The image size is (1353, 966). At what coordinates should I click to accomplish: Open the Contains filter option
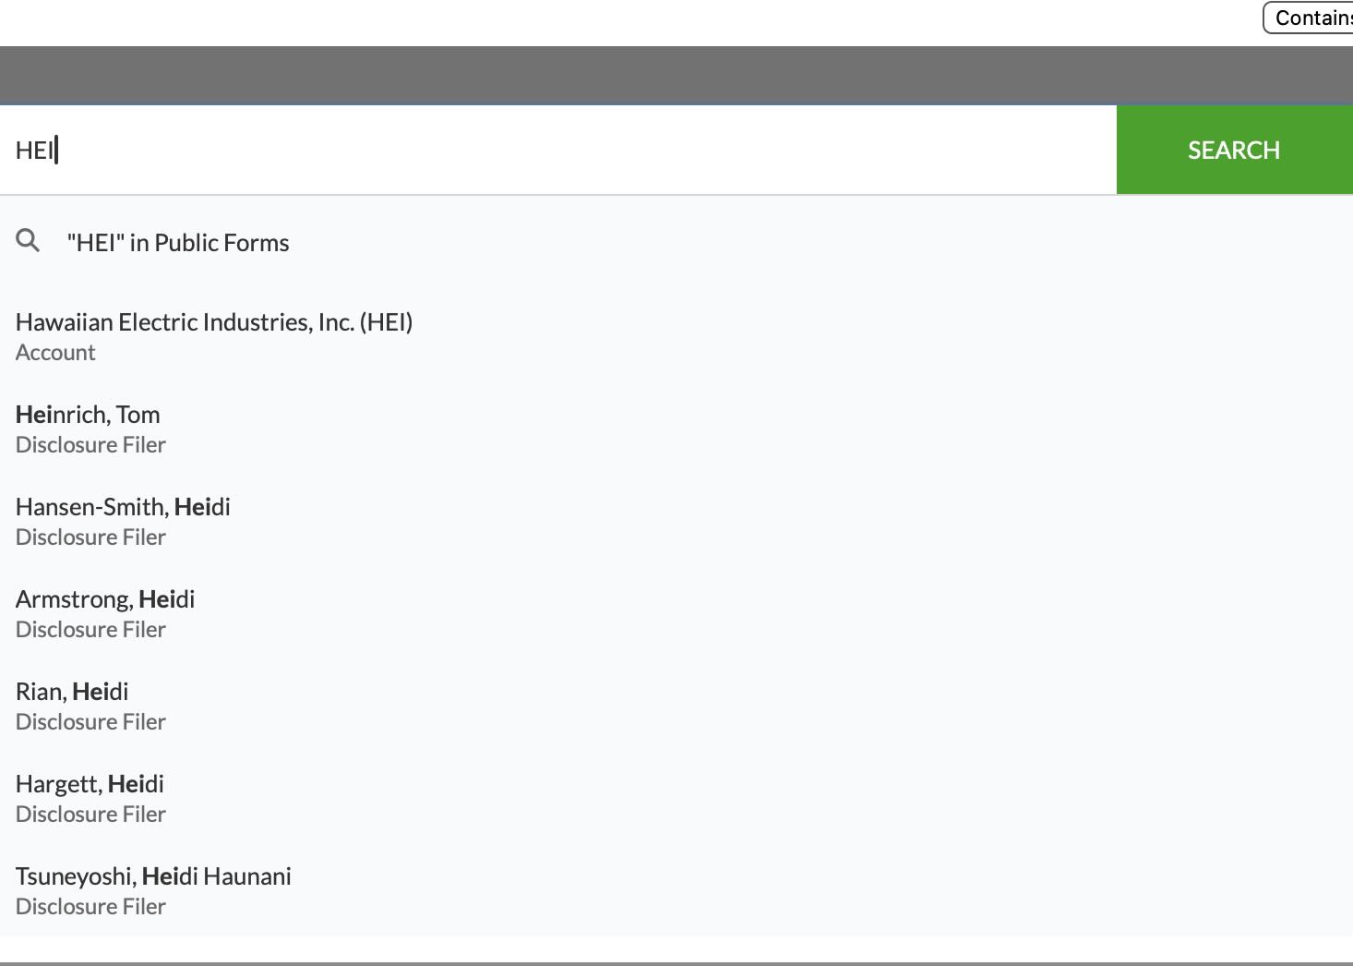pyautogui.click(x=1311, y=18)
